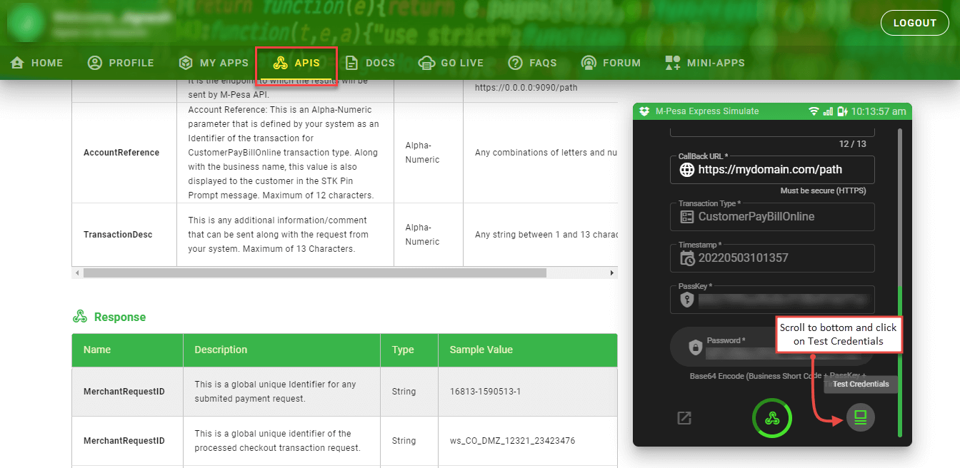
Task: Click the Name column header
Action: click(97, 350)
